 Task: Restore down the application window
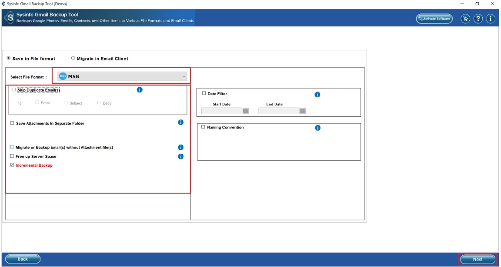(477, 3)
